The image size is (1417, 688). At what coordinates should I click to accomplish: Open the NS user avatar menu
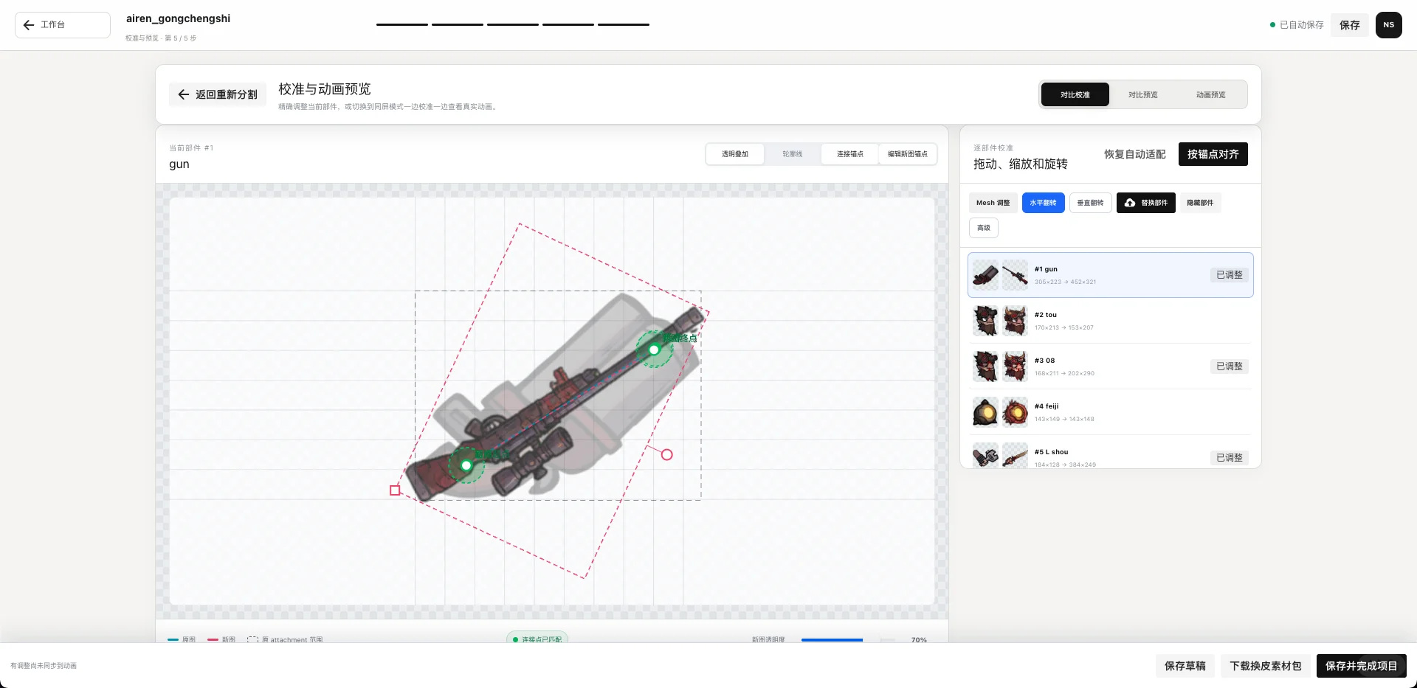[1388, 25]
